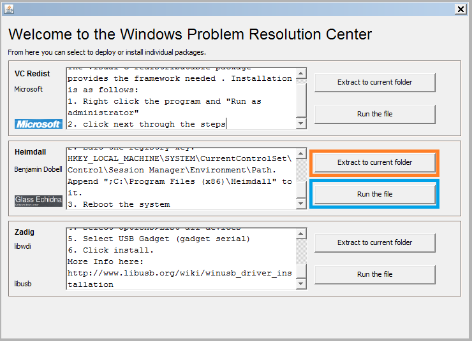Click the 'libwdi' label under Zadig

(22, 246)
